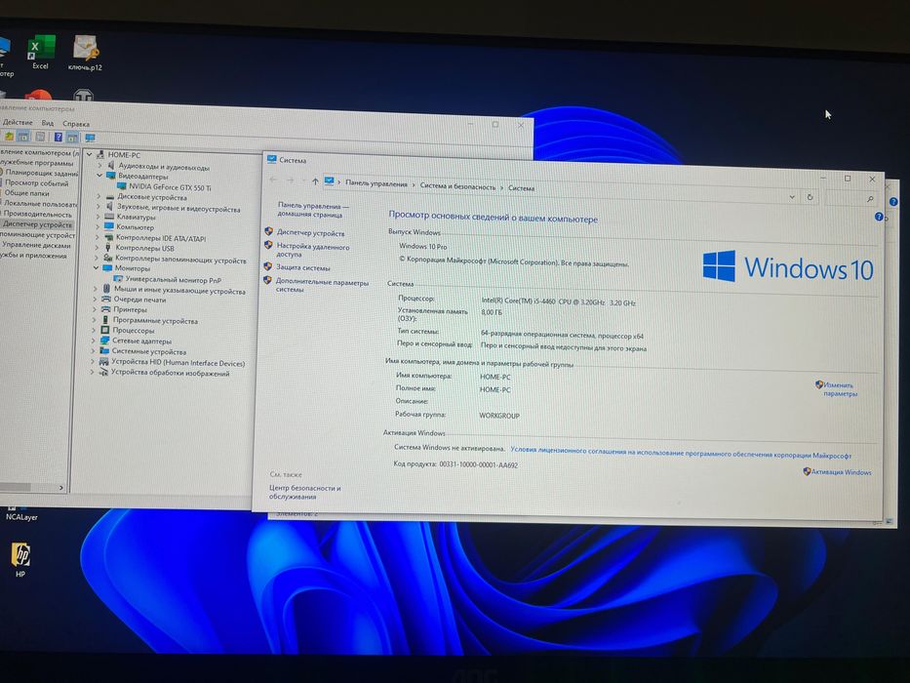910x683 pixels.
Task: Open the HP desktop shortcut
Action: click(x=20, y=560)
